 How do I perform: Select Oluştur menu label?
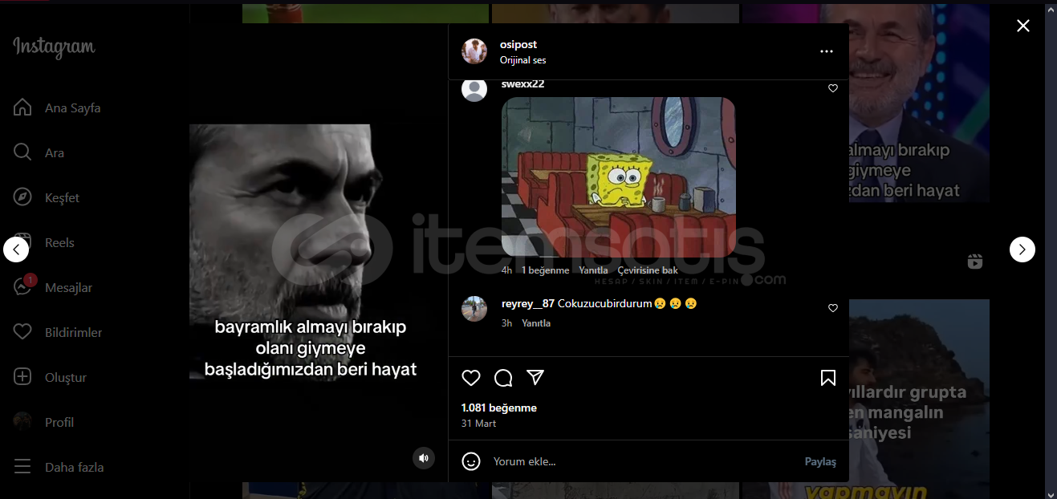65,378
